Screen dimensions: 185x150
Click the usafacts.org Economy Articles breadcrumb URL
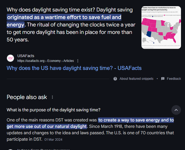click(46, 61)
